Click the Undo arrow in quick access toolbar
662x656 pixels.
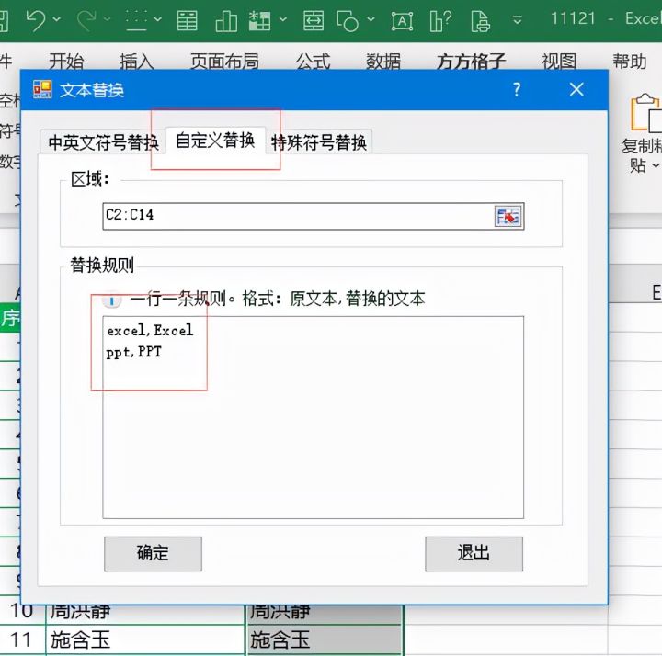coord(35,20)
